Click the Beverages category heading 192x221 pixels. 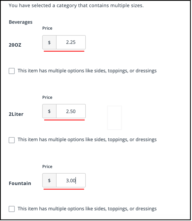pyautogui.click(x=21, y=22)
